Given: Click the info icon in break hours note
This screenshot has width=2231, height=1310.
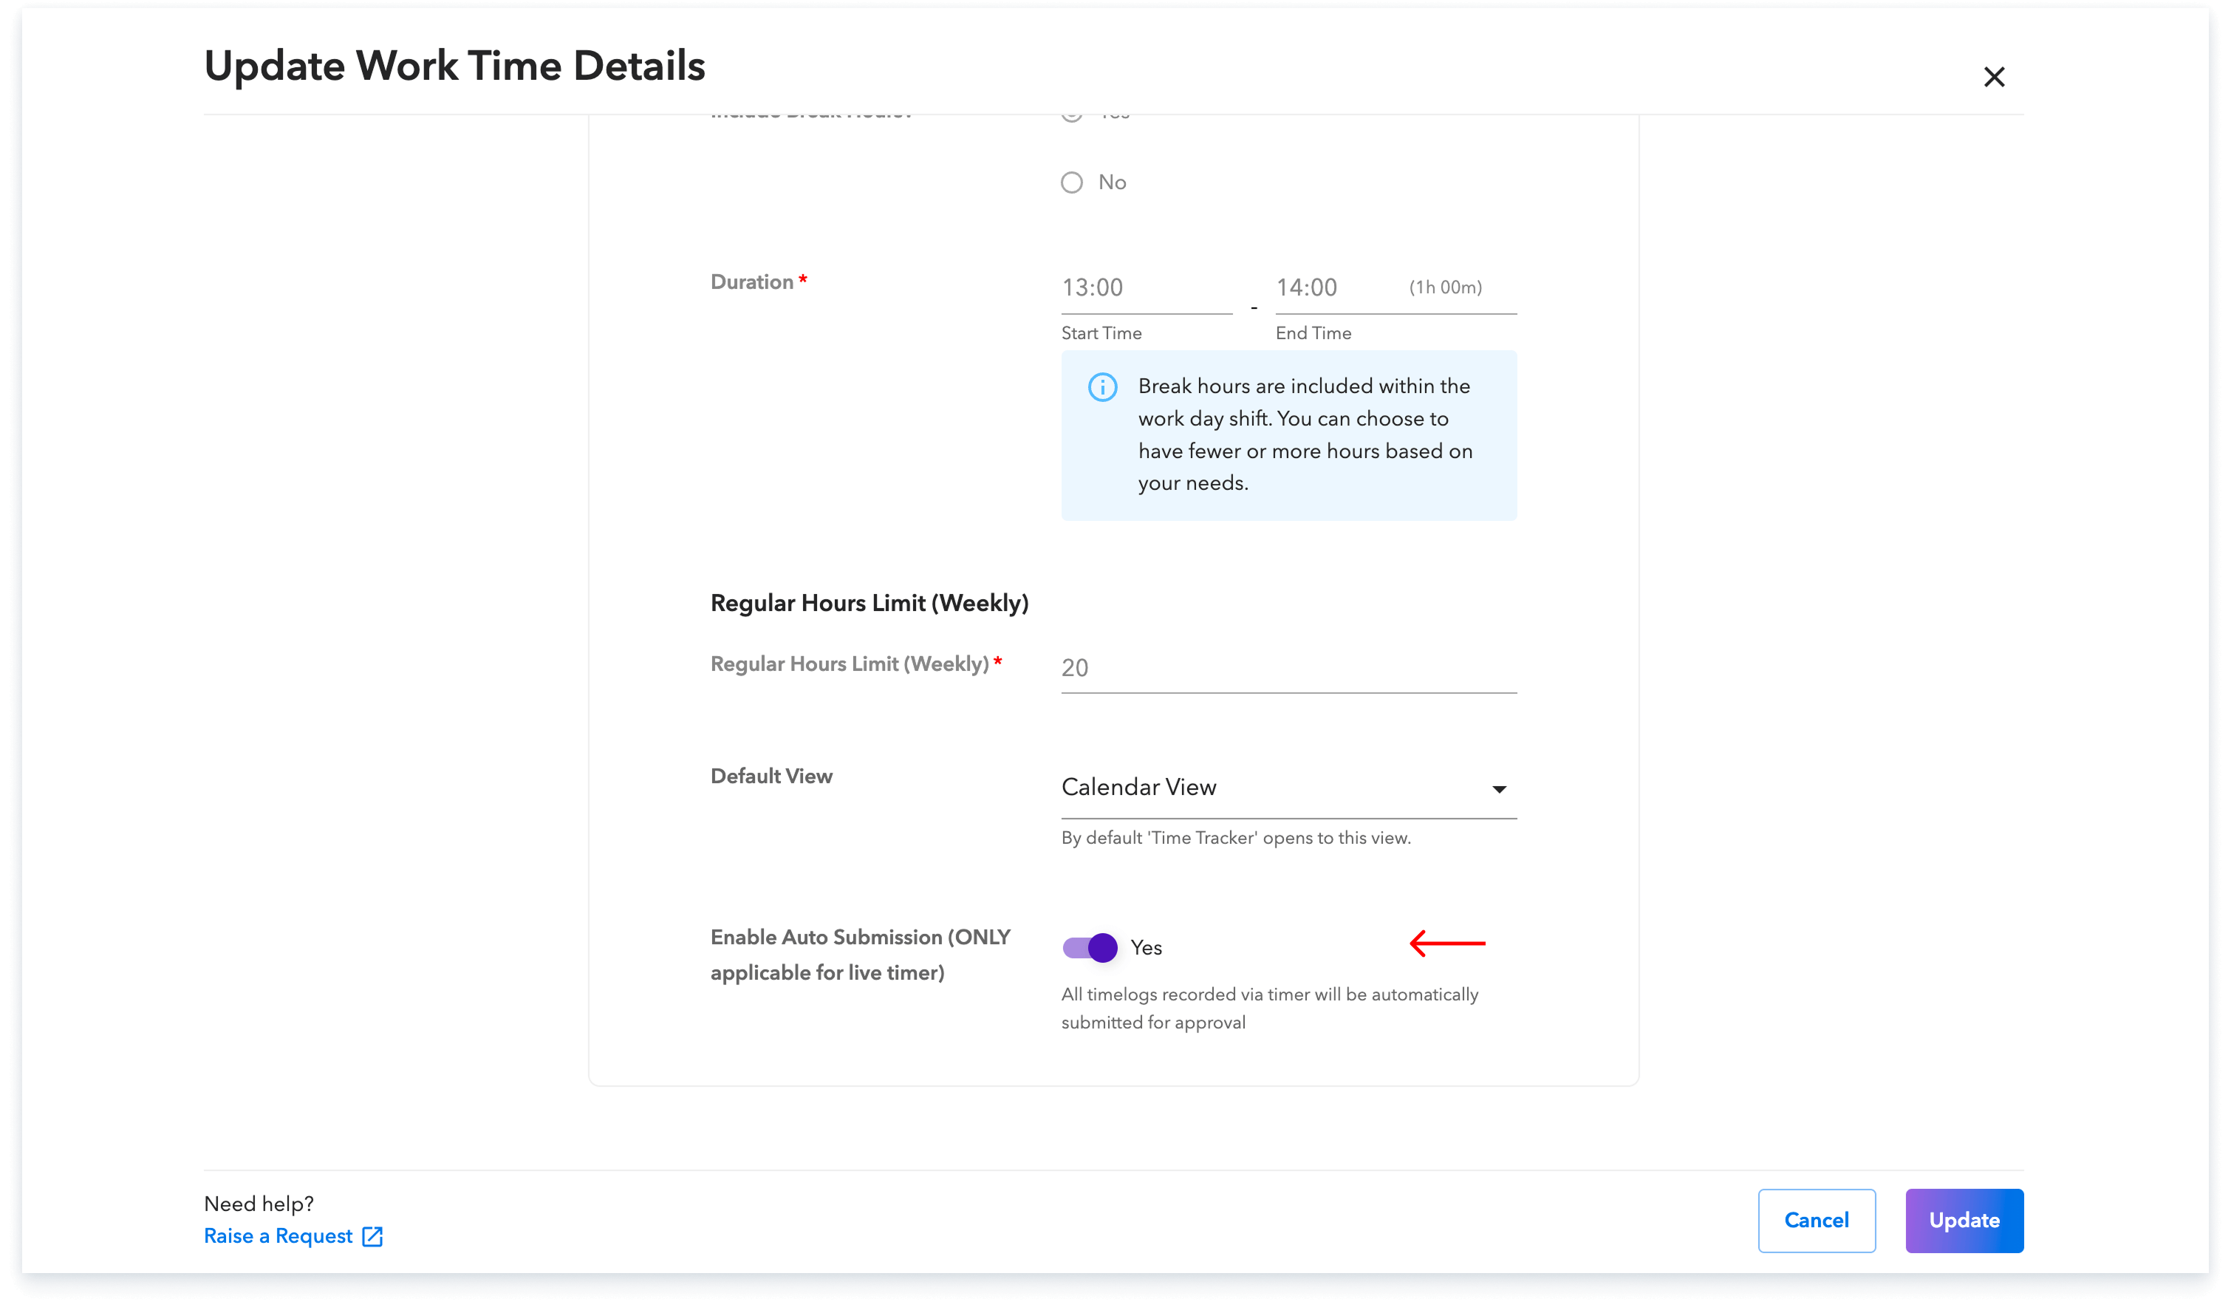Looking at the screenshot, I should pyautogui.click(x=1102, y=387).
